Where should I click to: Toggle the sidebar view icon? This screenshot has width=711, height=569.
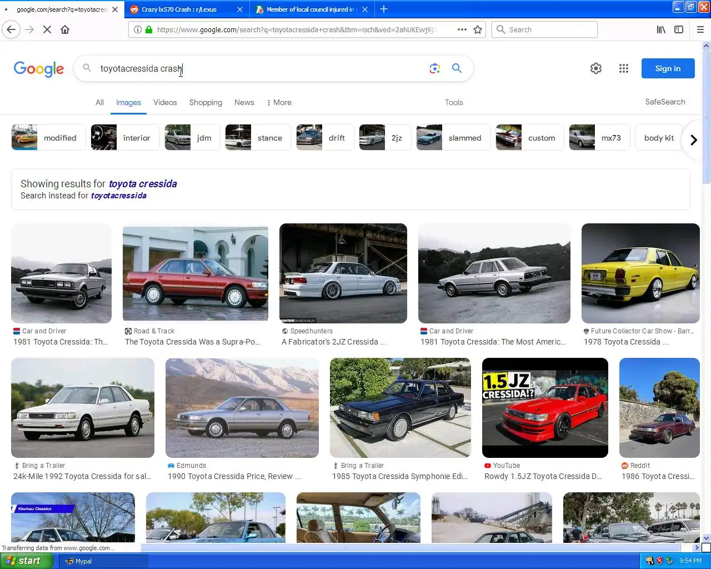pyautogui.click(x=679, y=29)
